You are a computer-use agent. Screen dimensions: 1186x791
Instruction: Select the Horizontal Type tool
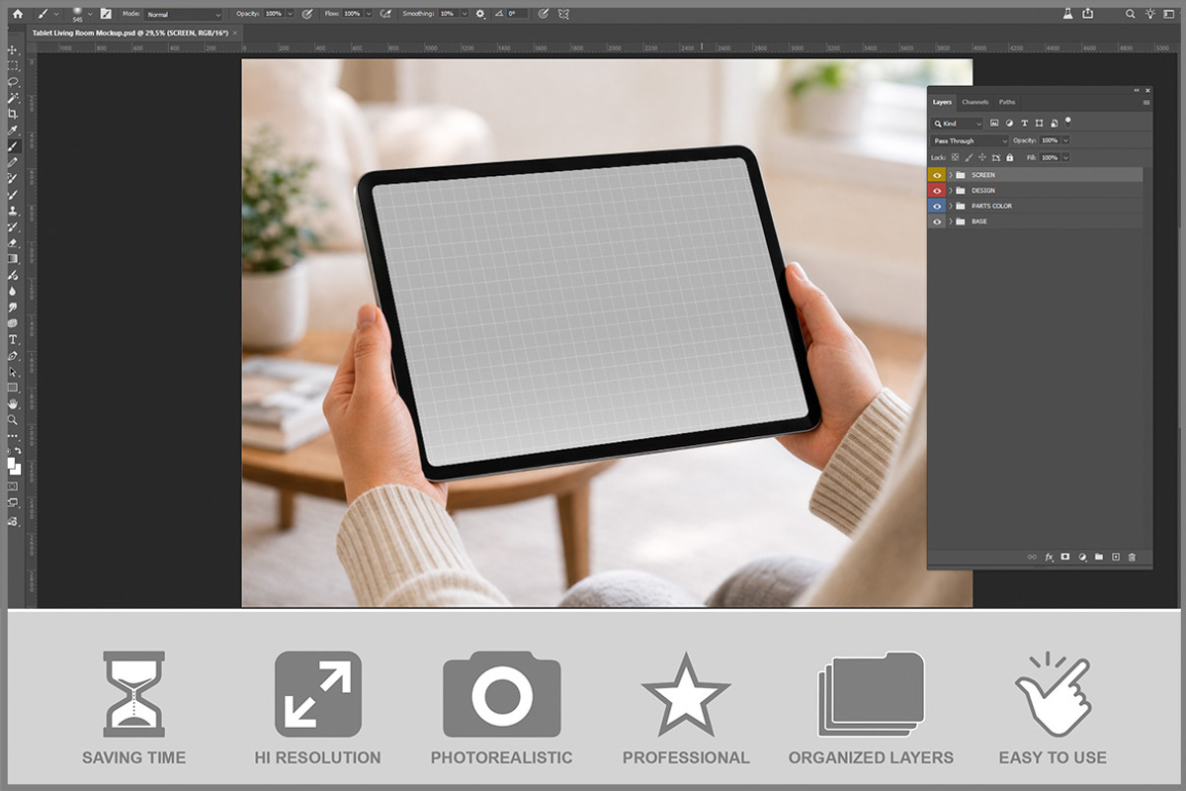click(x=13, y=339)
